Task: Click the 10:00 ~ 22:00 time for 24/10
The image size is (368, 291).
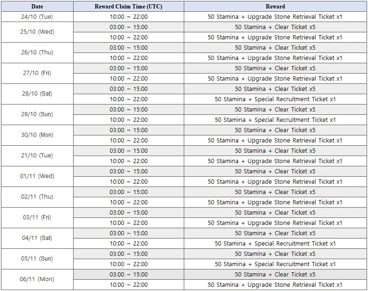Action: point(128,16)
